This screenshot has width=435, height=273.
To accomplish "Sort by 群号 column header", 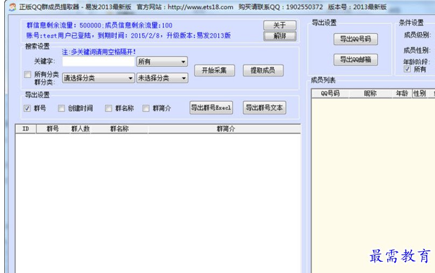I will click(x=53, y=129).
